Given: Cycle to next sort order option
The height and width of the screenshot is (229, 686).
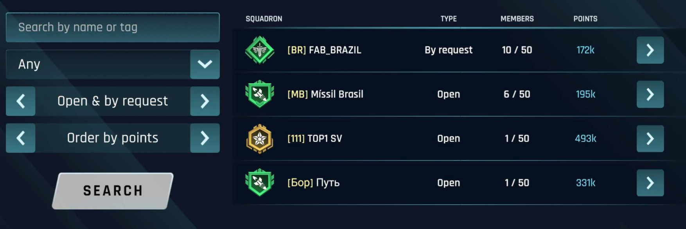Looking at the screenshot, I should pos(205,138).
